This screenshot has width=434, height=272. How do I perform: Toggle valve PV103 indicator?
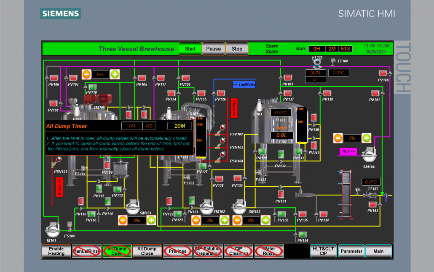pyautogui.click(x=288, y=78)
